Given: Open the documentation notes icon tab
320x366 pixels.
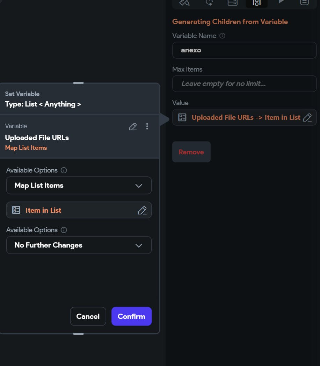Looking at the screenshot, I should coord(304,2).
